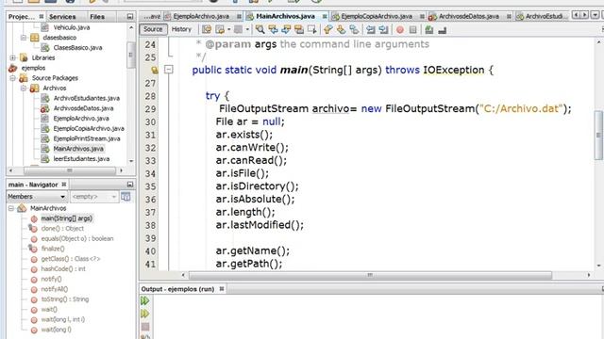Image resolution: width=604 pixels, height=339 pixels.
Task: Switch to the Files panel tab
Action: point(97,17)
